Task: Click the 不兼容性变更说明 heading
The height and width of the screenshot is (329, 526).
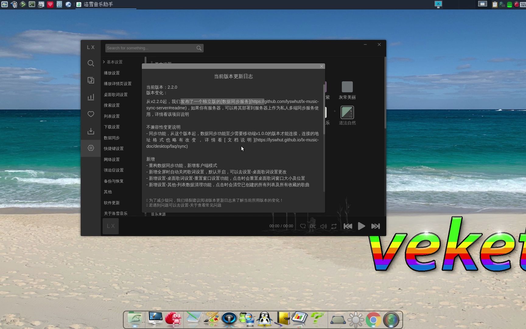Action: tap(163, 127)
